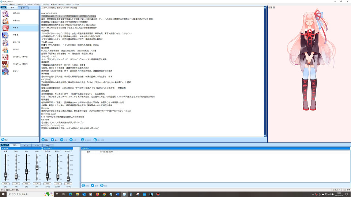Switch to the マスター tuning tab
This screenshot has width=351, height=197.
coord(15,145)
